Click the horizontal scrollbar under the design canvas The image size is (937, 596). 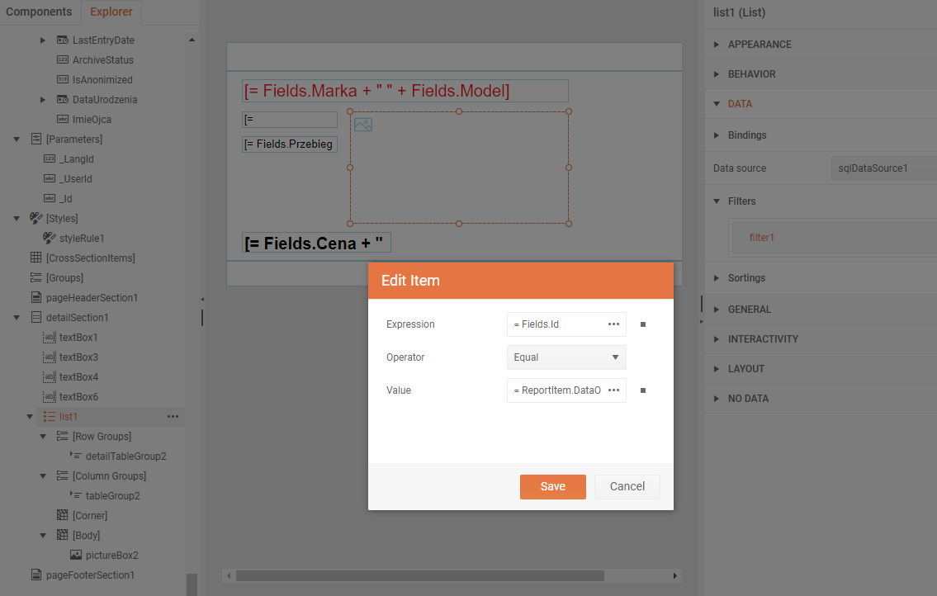click(419, 575)
